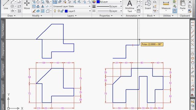
Task: Click the Fillet tool in Modify panel
Action: [47, 11]
